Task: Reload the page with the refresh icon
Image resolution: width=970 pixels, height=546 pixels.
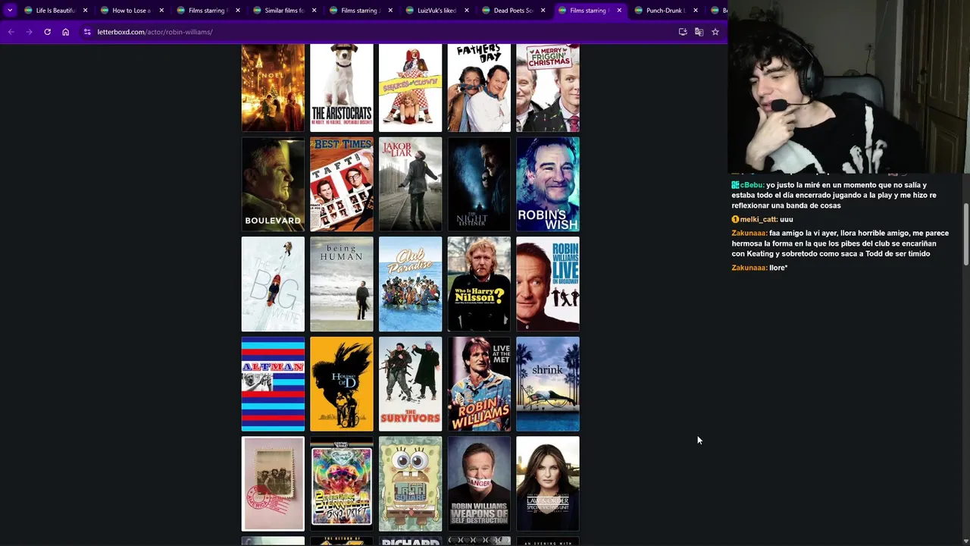Action: coord(47,32)
